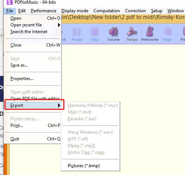Click the Stop playback icon
The image size is (185, 175).
(x=95, y=34)
